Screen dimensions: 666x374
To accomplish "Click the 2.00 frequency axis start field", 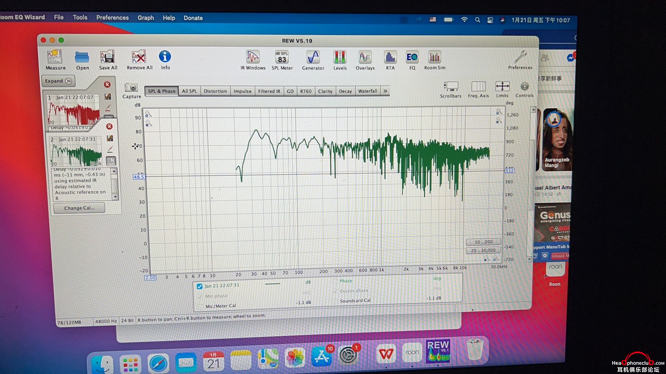I will click(150, 278).
